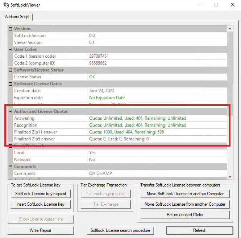Select the Finalized Zip5 answer row
The width and height of the screenshot is (241, 238).
point(120,139)
